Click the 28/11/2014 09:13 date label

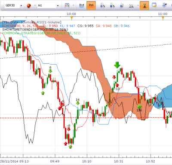point(14,162)
